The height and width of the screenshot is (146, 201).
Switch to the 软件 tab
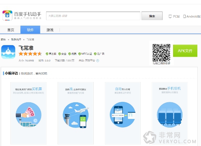[x=30, y=30]
